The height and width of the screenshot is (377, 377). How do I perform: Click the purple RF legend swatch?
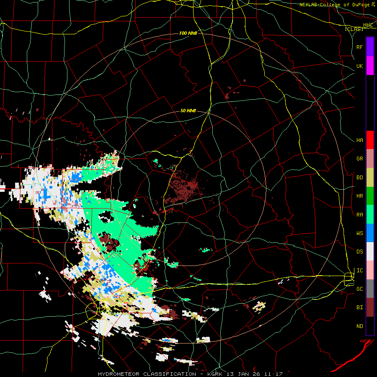pyautogui.click(x=370, y=47)
